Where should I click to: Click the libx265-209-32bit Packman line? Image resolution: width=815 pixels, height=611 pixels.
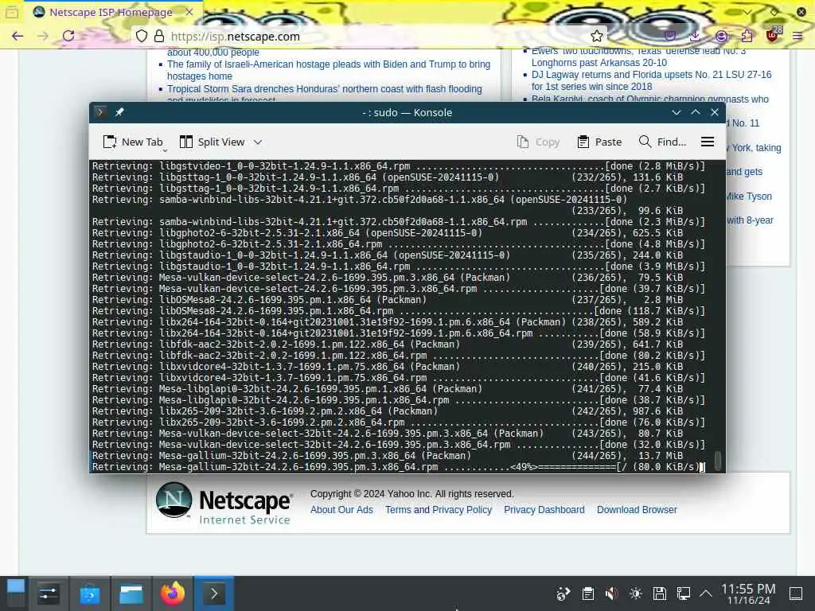[x=388, y=411]
